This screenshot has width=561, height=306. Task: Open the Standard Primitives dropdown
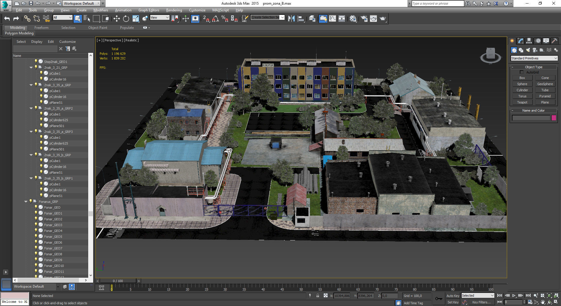(x=534, y=58)
